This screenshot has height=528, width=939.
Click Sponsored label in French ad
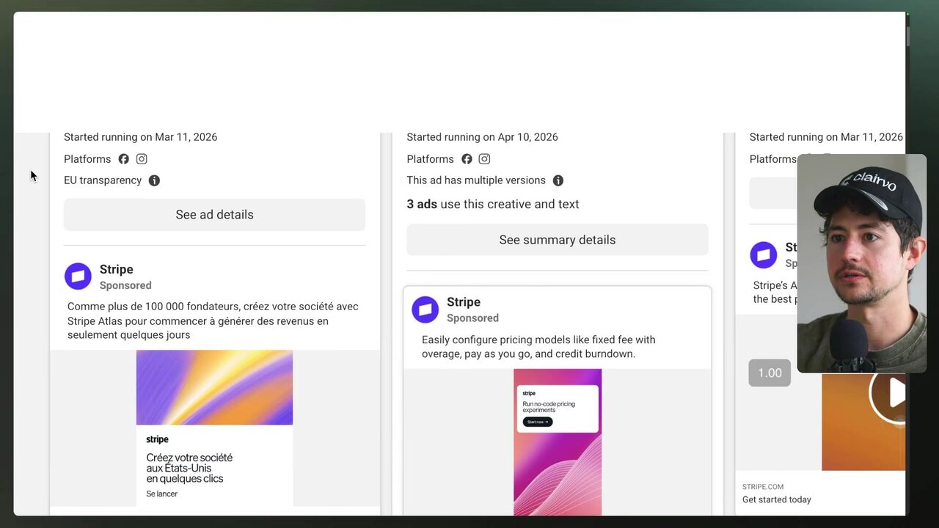coord(125,285)
